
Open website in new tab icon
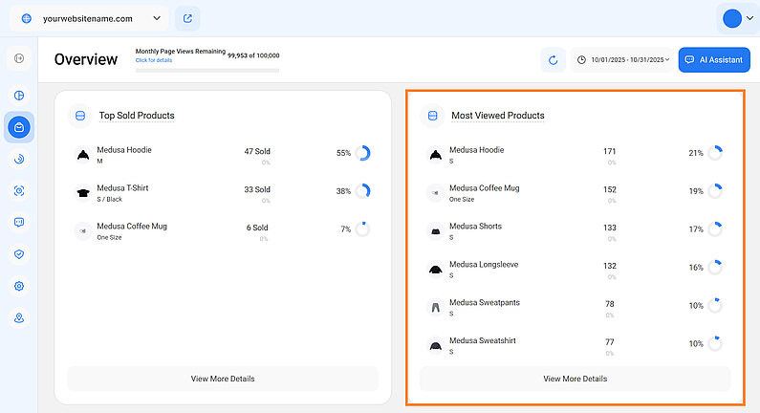click(187, 18)
